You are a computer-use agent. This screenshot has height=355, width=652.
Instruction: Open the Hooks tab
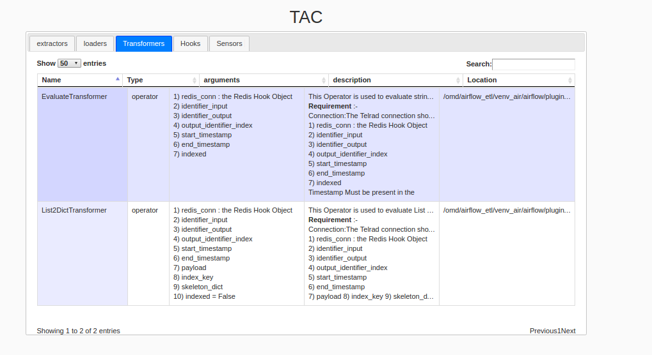coord(191,43)
